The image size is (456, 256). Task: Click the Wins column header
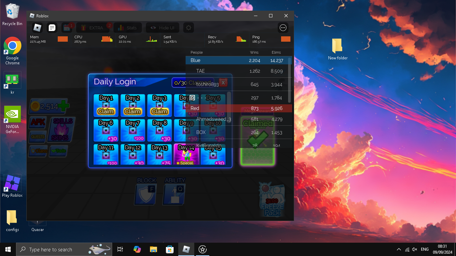coord(254,52)
